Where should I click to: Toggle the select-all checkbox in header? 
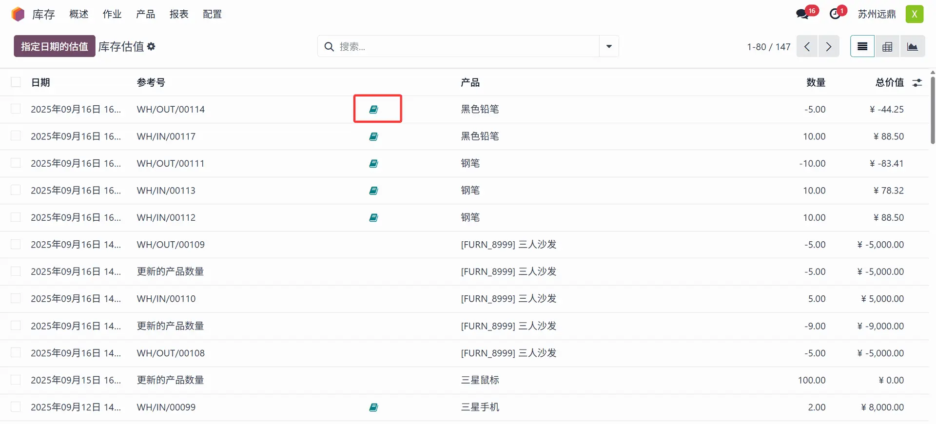point(16,82)
